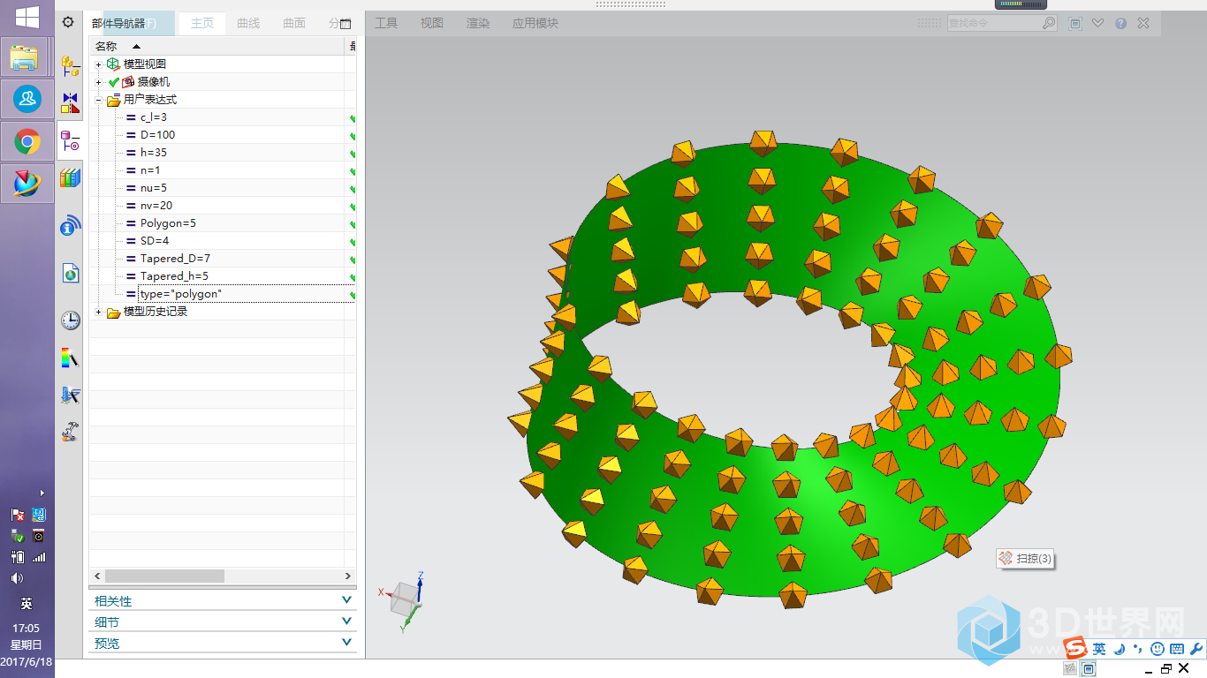Open the Constraint Navigator sidebar tab
The image size is (1207, 678).
click(x=71, y=103)
